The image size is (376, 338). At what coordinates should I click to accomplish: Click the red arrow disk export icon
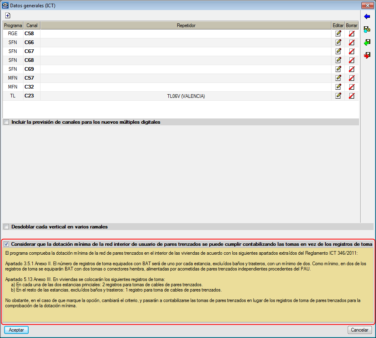(x=367, y=55)
